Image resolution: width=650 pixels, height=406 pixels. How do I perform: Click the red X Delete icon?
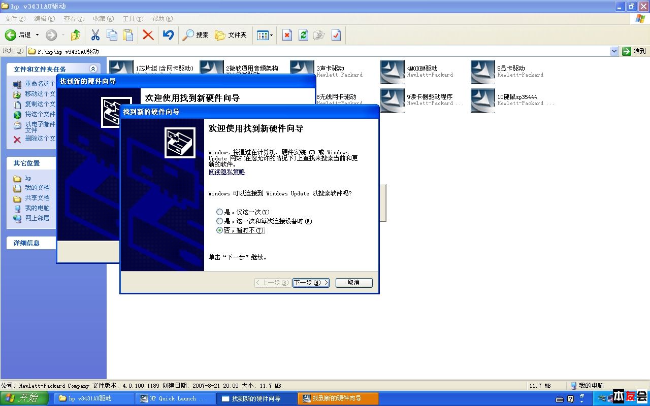(148, 35)
